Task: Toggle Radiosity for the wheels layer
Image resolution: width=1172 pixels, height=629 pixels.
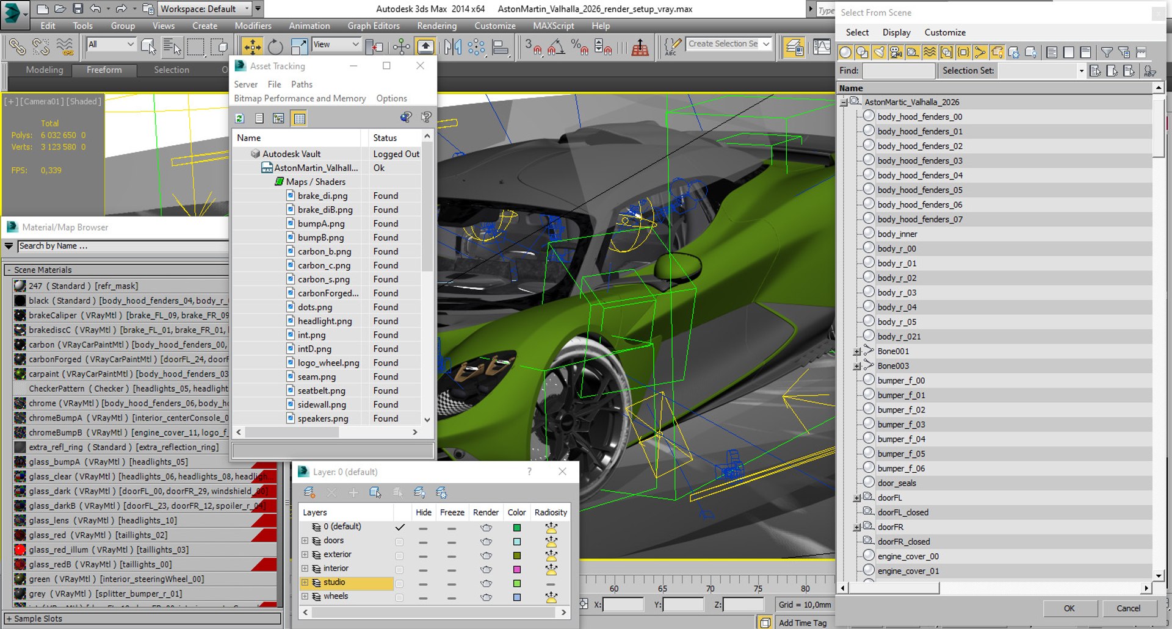Action: [x=551, y=598]
